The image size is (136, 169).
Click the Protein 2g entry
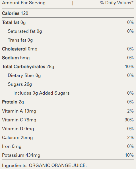pyautogui.click(x=13, y=102)
